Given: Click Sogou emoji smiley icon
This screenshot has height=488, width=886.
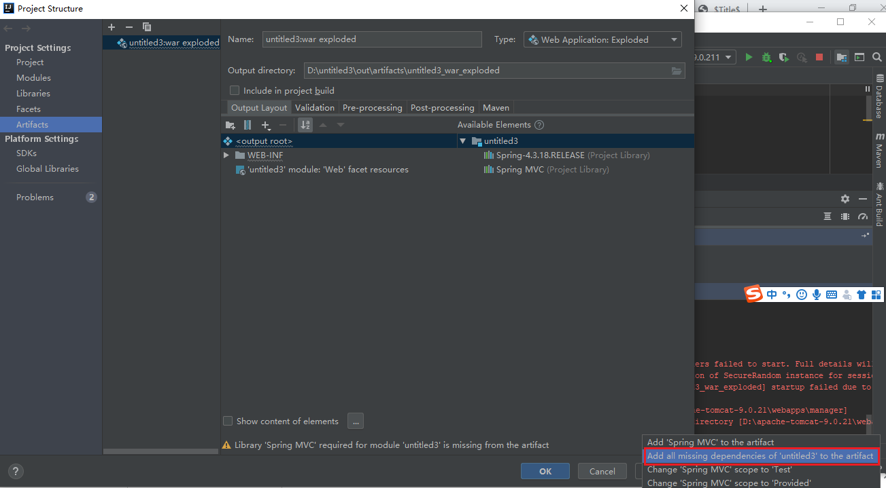Looking at the screenshot, I should point(802,295).
